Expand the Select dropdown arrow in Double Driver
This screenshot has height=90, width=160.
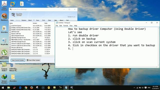[34, 20]
